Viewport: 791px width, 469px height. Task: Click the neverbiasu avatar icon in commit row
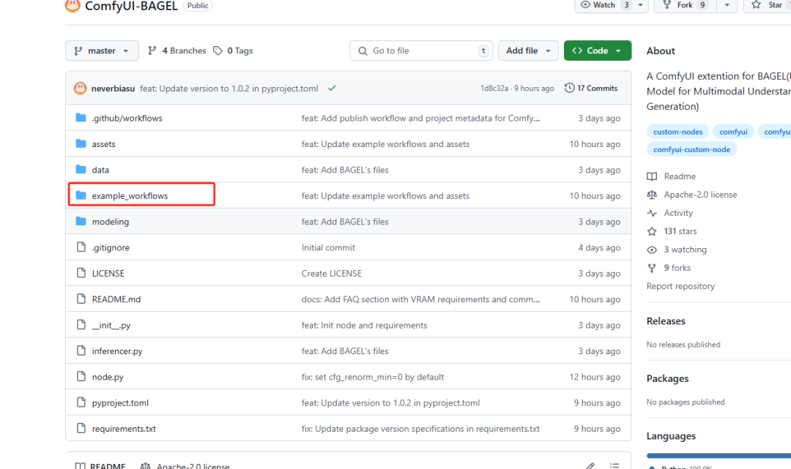click(80, 88)
